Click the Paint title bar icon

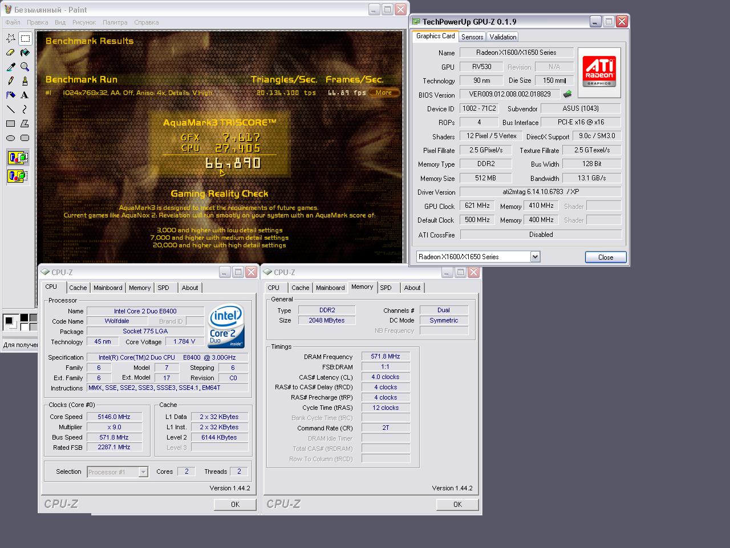(7, 10)
